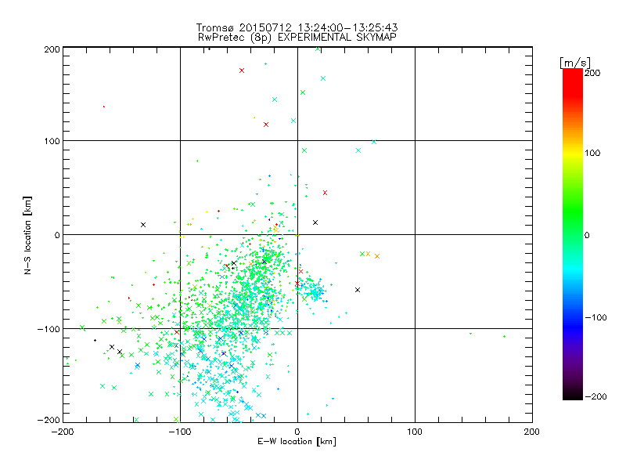Click the cyan X marker near y=167 in the upper right
The image size is (626, 470).
click(323, 78)
